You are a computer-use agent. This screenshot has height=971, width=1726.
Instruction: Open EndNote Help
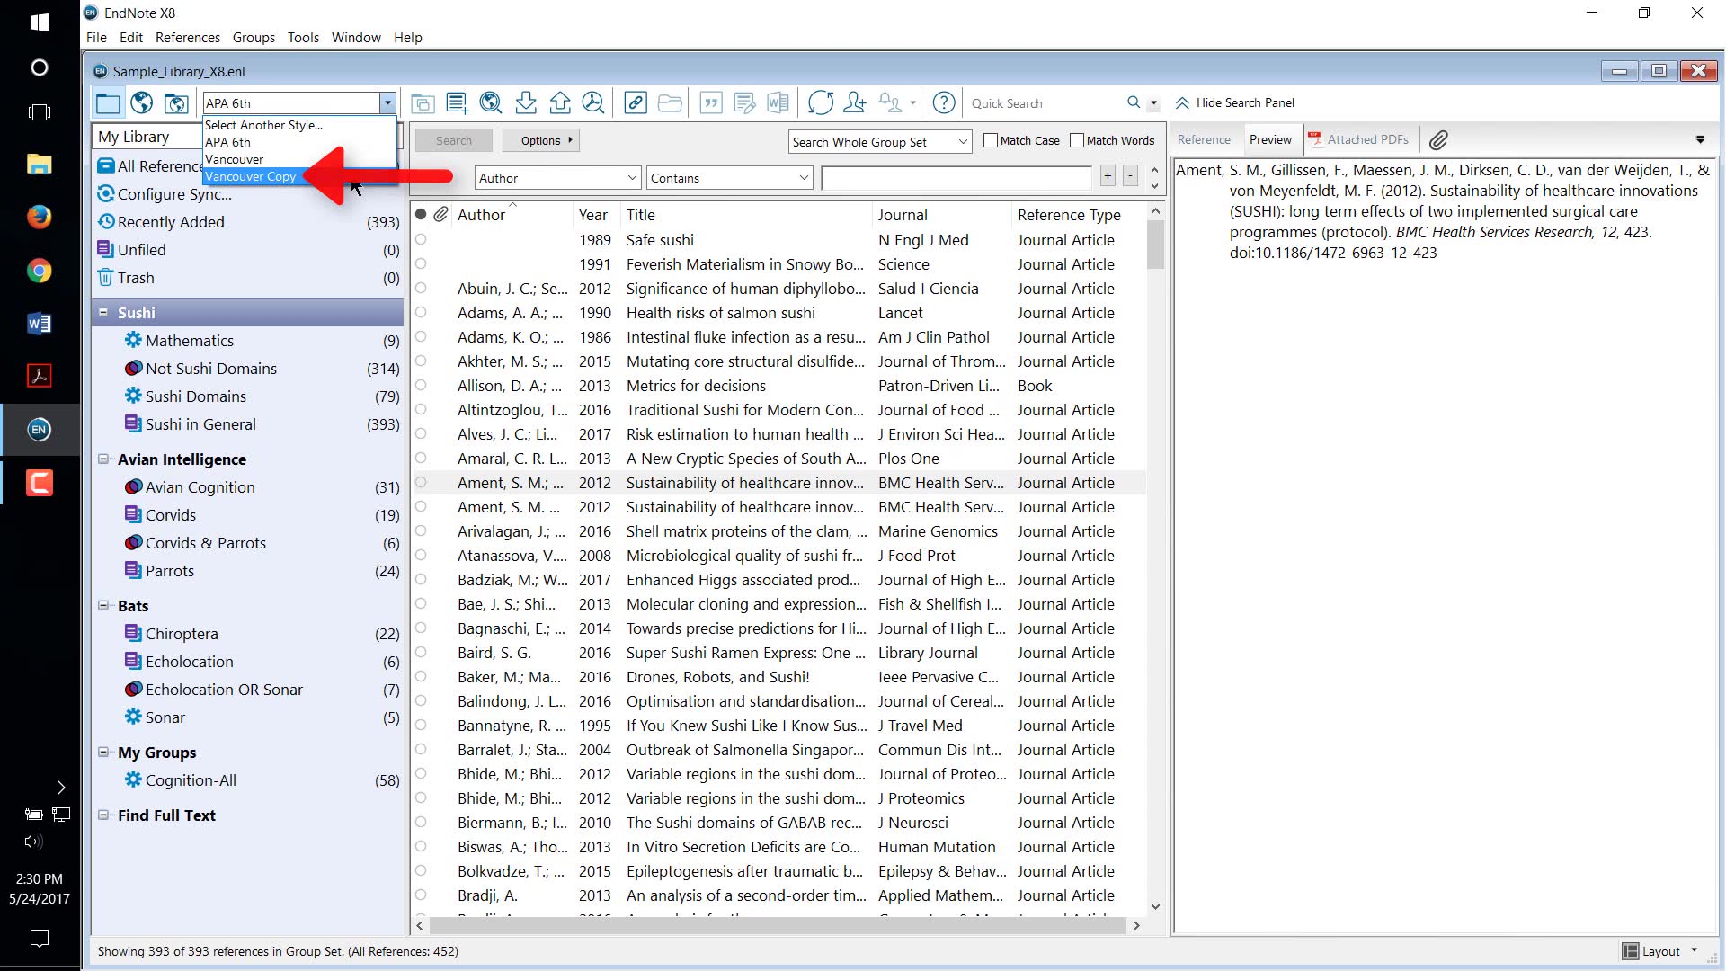[943, 102]
